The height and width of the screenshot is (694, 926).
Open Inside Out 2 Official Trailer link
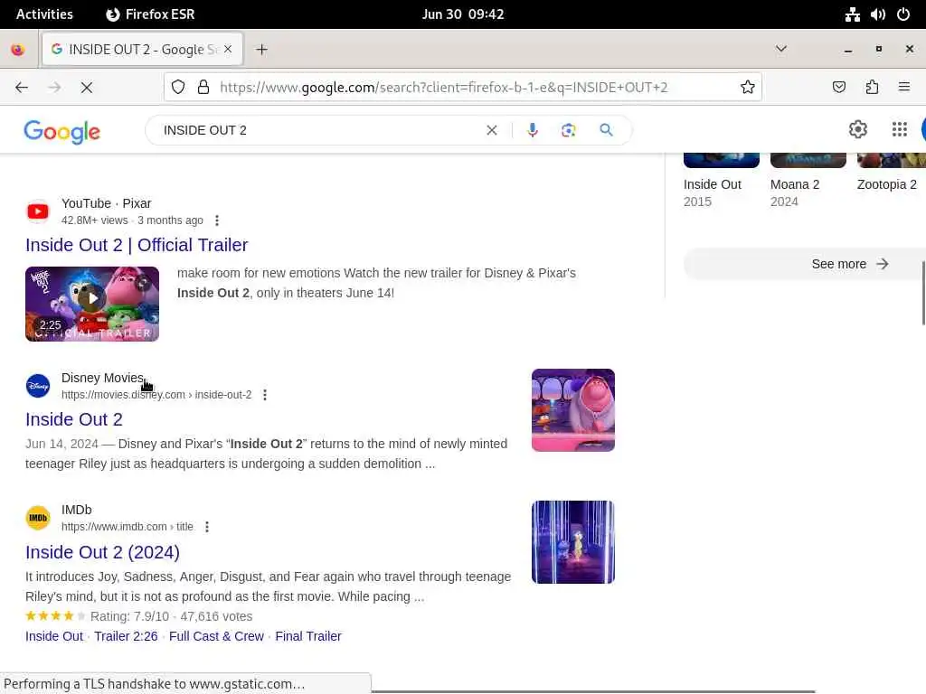point(137,245)
